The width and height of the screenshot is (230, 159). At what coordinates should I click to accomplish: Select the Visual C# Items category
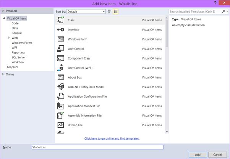pos(17,18)
